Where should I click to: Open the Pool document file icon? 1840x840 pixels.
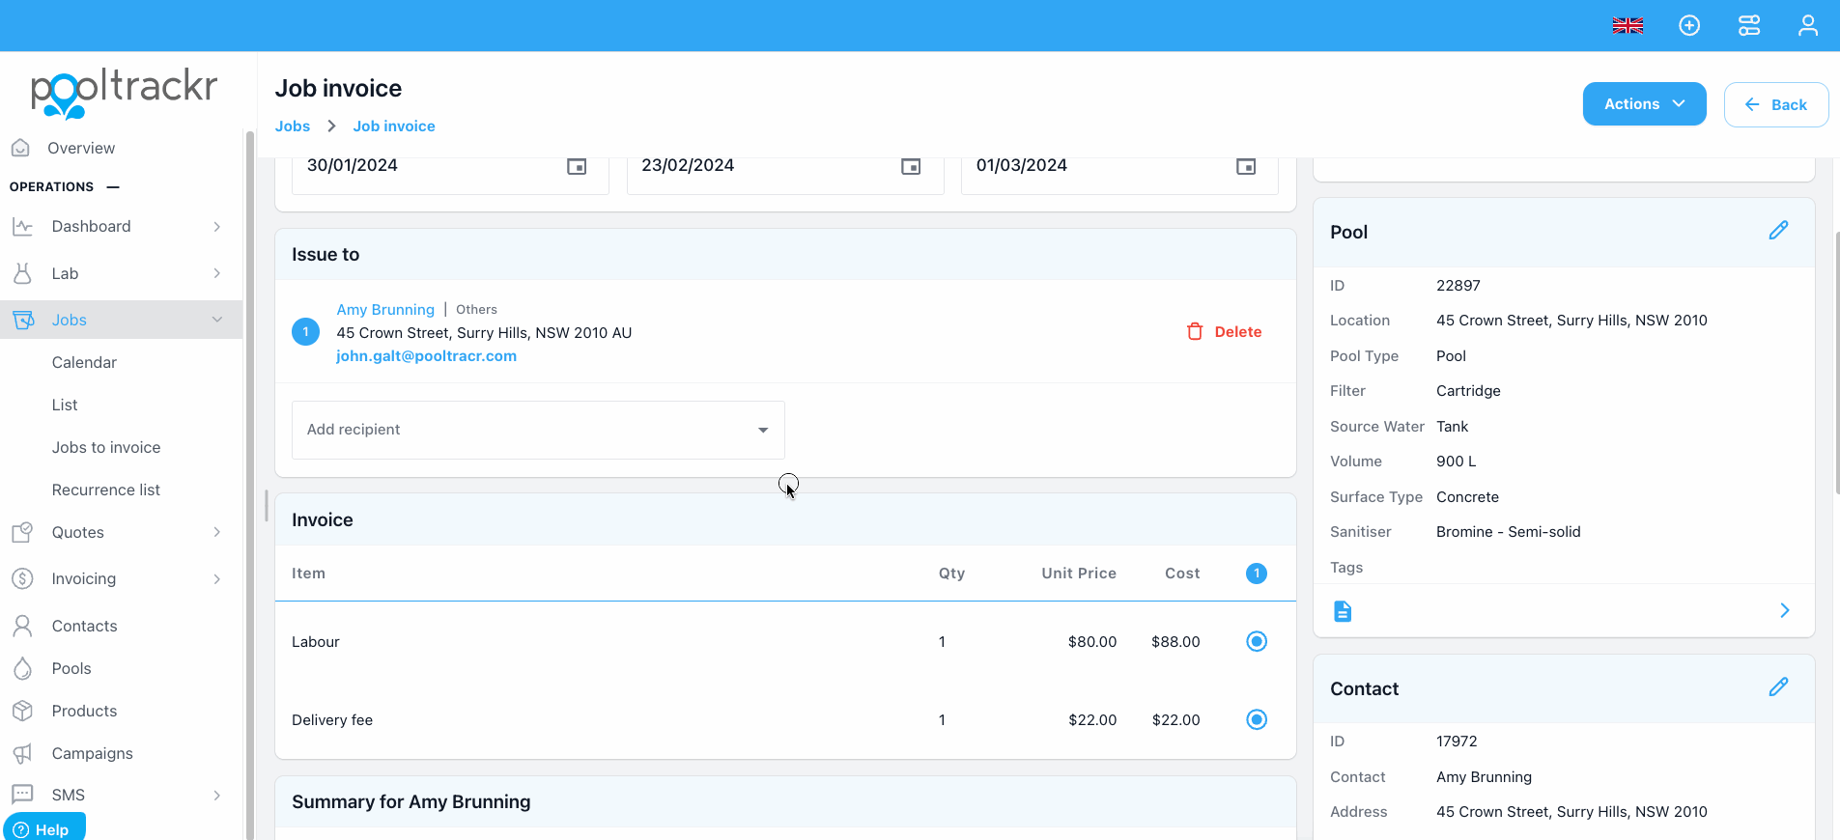pyautogui.click(x=1343, y=611)
